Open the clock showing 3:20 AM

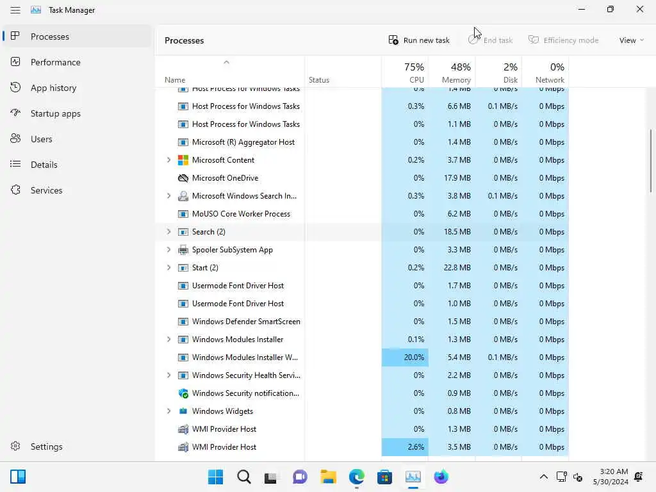611,477
